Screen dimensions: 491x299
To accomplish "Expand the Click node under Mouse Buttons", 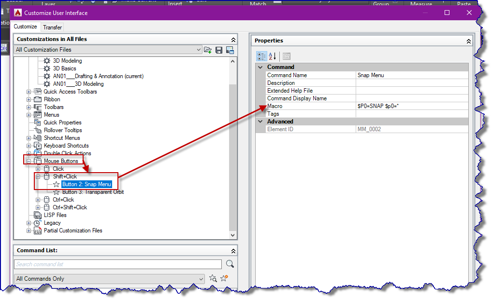I will click(x=38, y=169).
